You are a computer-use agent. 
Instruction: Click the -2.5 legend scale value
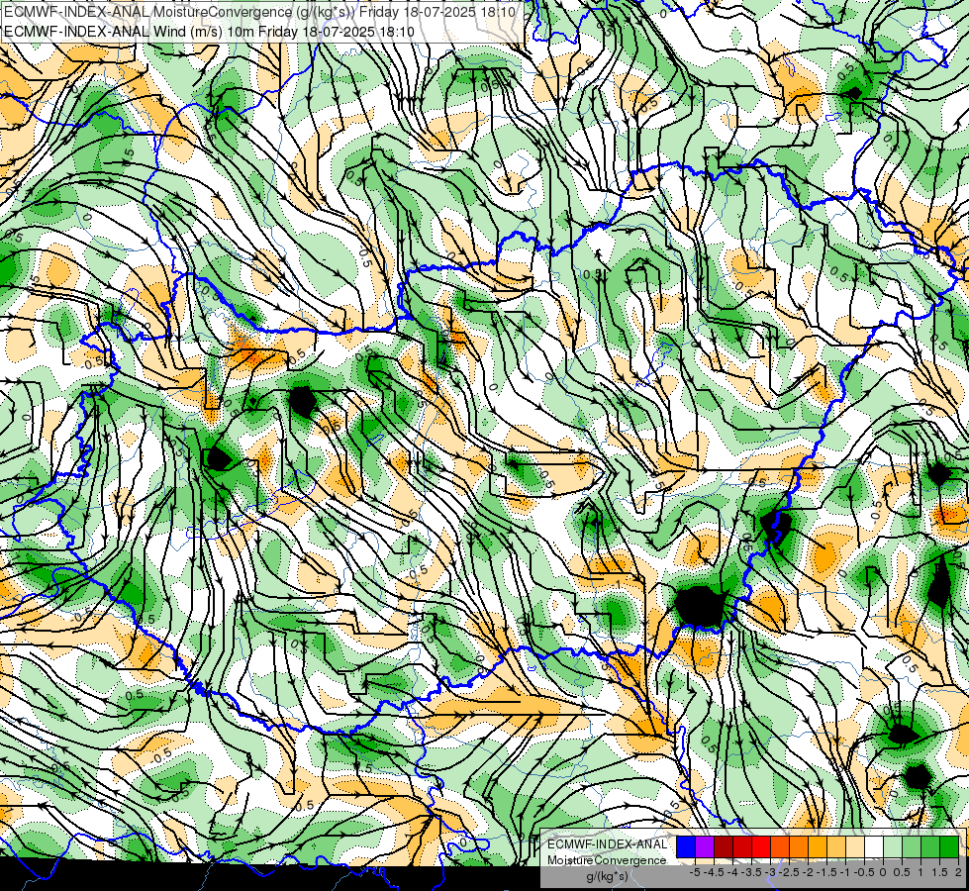[x=789, y=872]
